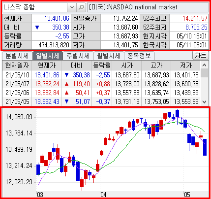Click the table scrollbar down arrow
This screenshot has width=211, height=199.
pos(204,101)
